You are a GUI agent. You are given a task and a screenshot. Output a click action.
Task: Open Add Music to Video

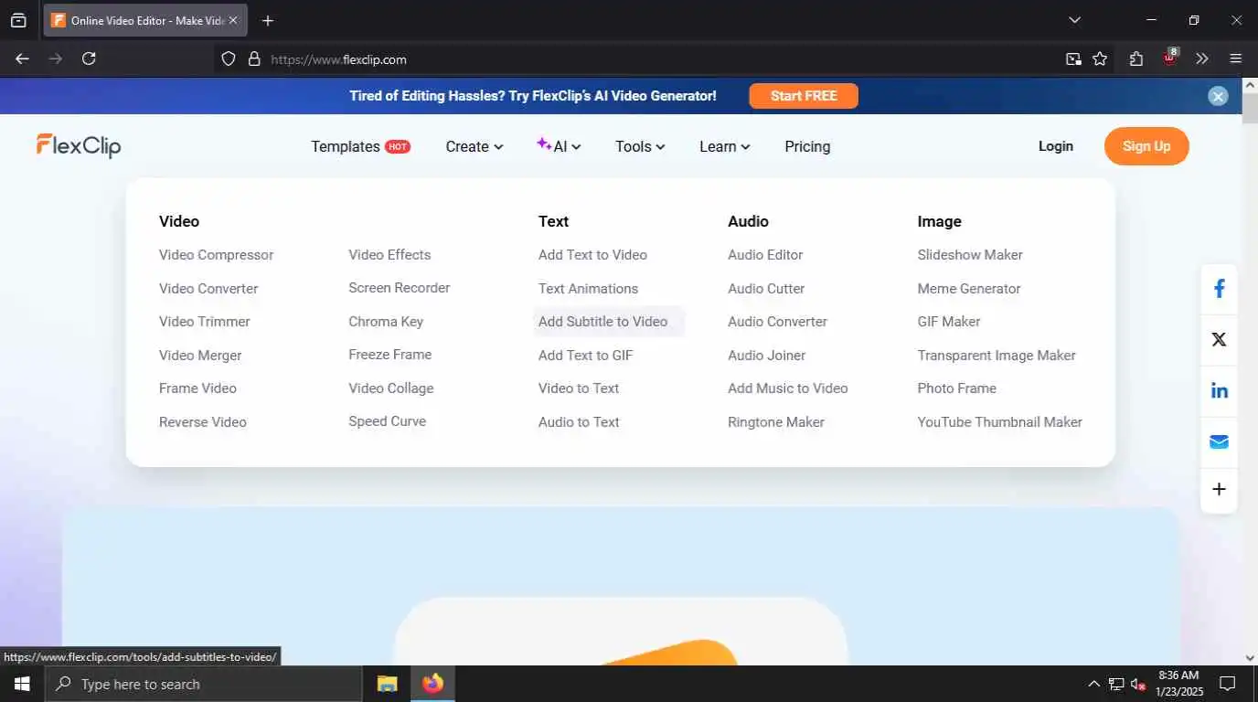(788, 388)
